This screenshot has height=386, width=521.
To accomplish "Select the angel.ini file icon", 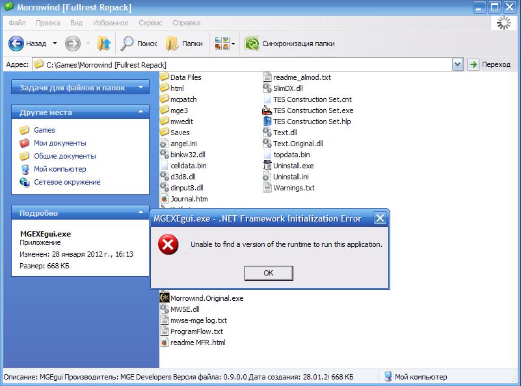I will point(165,144).
